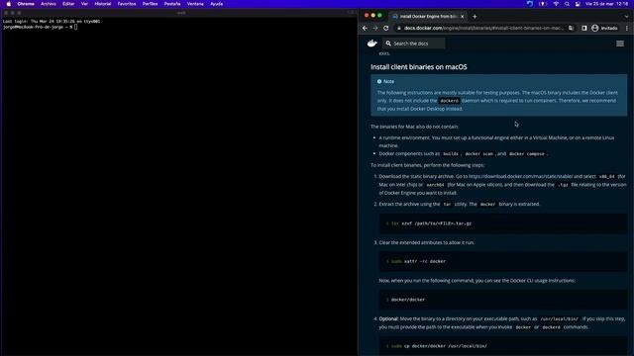
Task: Click the x86_64 inline code
Action: point(606,176)
